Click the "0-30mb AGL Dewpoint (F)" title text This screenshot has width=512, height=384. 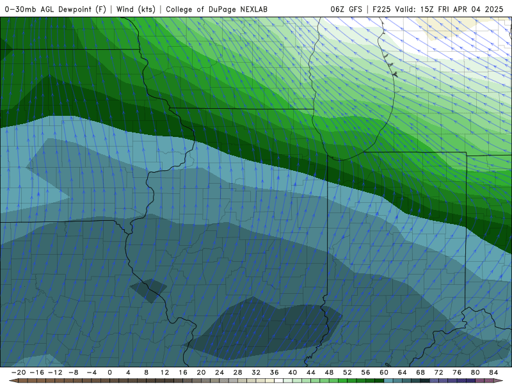pyautogui.click(x=56, y=9)
